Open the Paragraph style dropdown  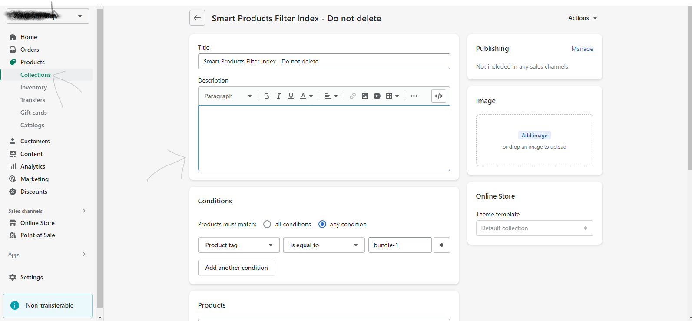[x=228, y=96]
